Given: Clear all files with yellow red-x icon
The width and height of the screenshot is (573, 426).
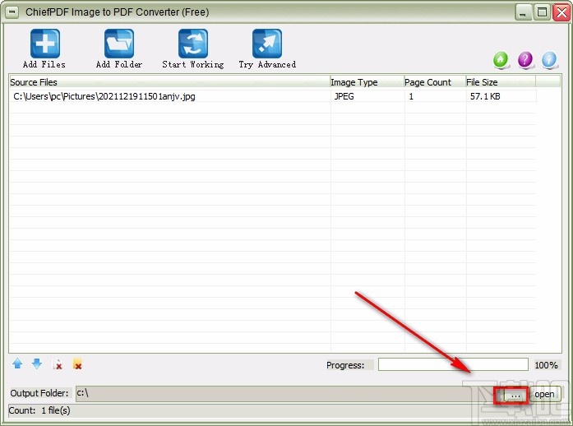Looking at the screenshot, I should click(77, 363).
